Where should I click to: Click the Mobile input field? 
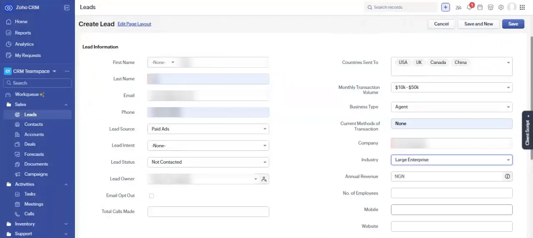tap(452, 210)
